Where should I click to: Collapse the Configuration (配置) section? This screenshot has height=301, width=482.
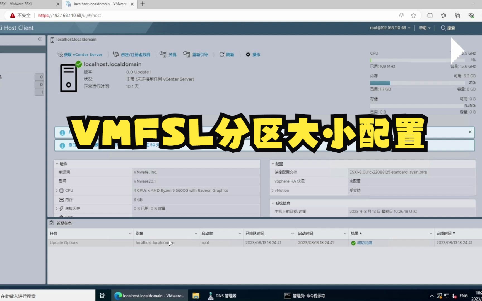point(273,164)
